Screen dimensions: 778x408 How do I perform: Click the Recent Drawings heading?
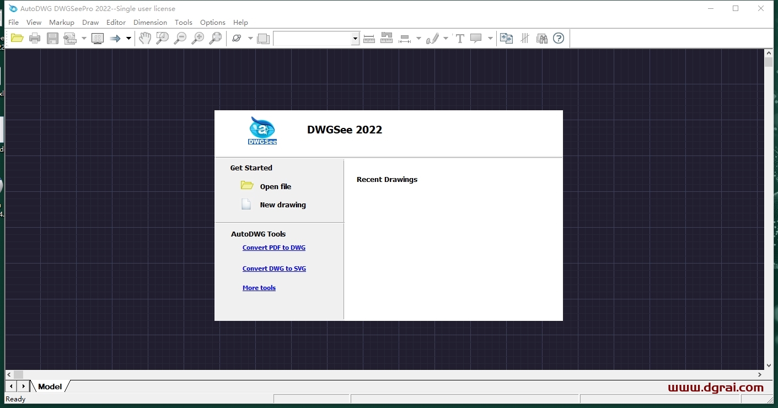coord(387,179)
